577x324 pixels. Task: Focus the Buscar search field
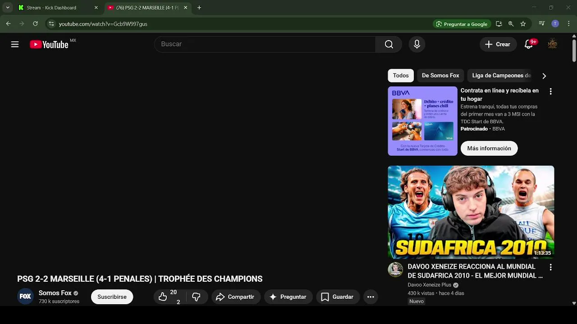tap(265, 44)
